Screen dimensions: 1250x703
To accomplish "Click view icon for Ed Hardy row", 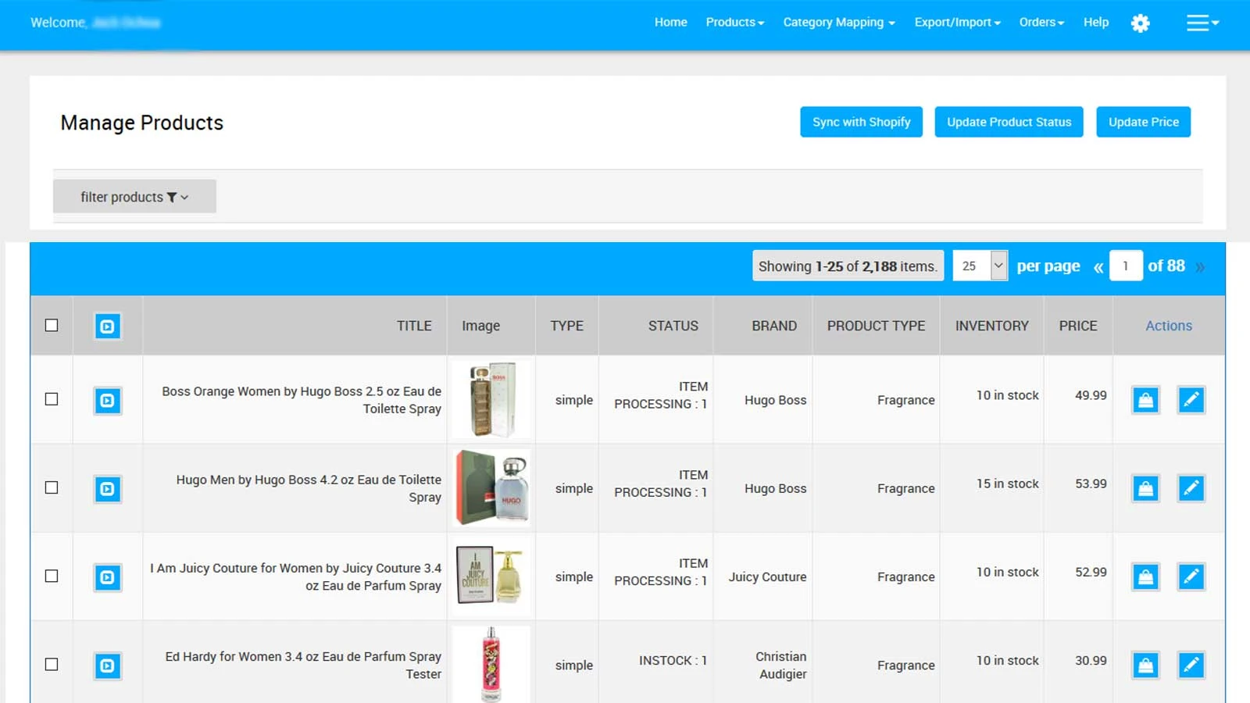I will point(108,666).
